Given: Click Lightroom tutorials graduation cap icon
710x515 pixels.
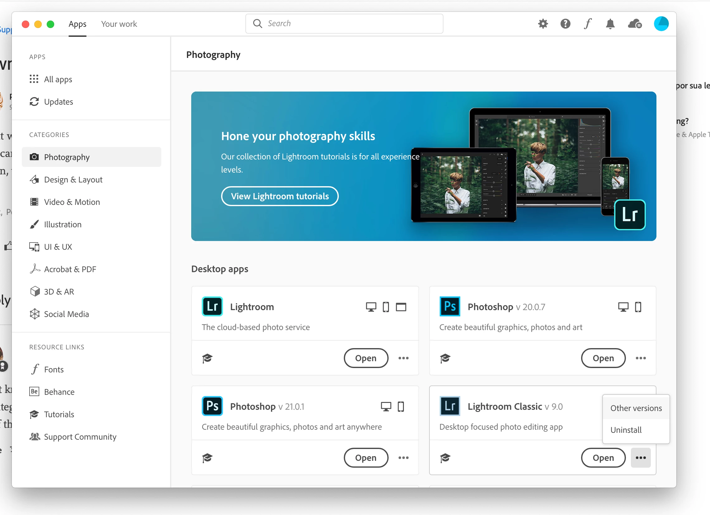Looking at the screenshot, I should click(207, 358).
